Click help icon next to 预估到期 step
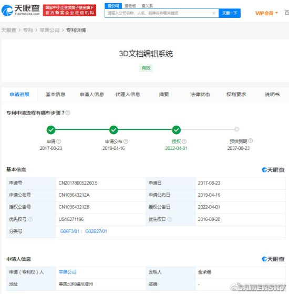289x294 pixels. (x=251, y=140)
